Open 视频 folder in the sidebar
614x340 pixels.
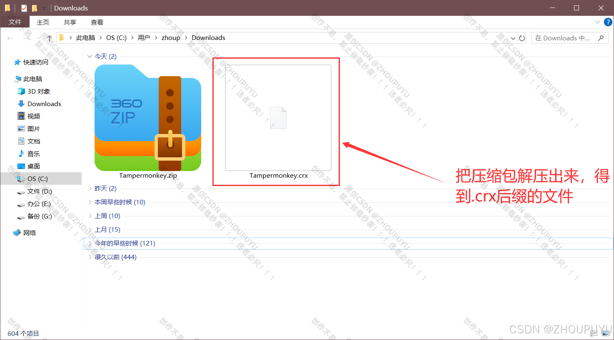pos(33,117)
